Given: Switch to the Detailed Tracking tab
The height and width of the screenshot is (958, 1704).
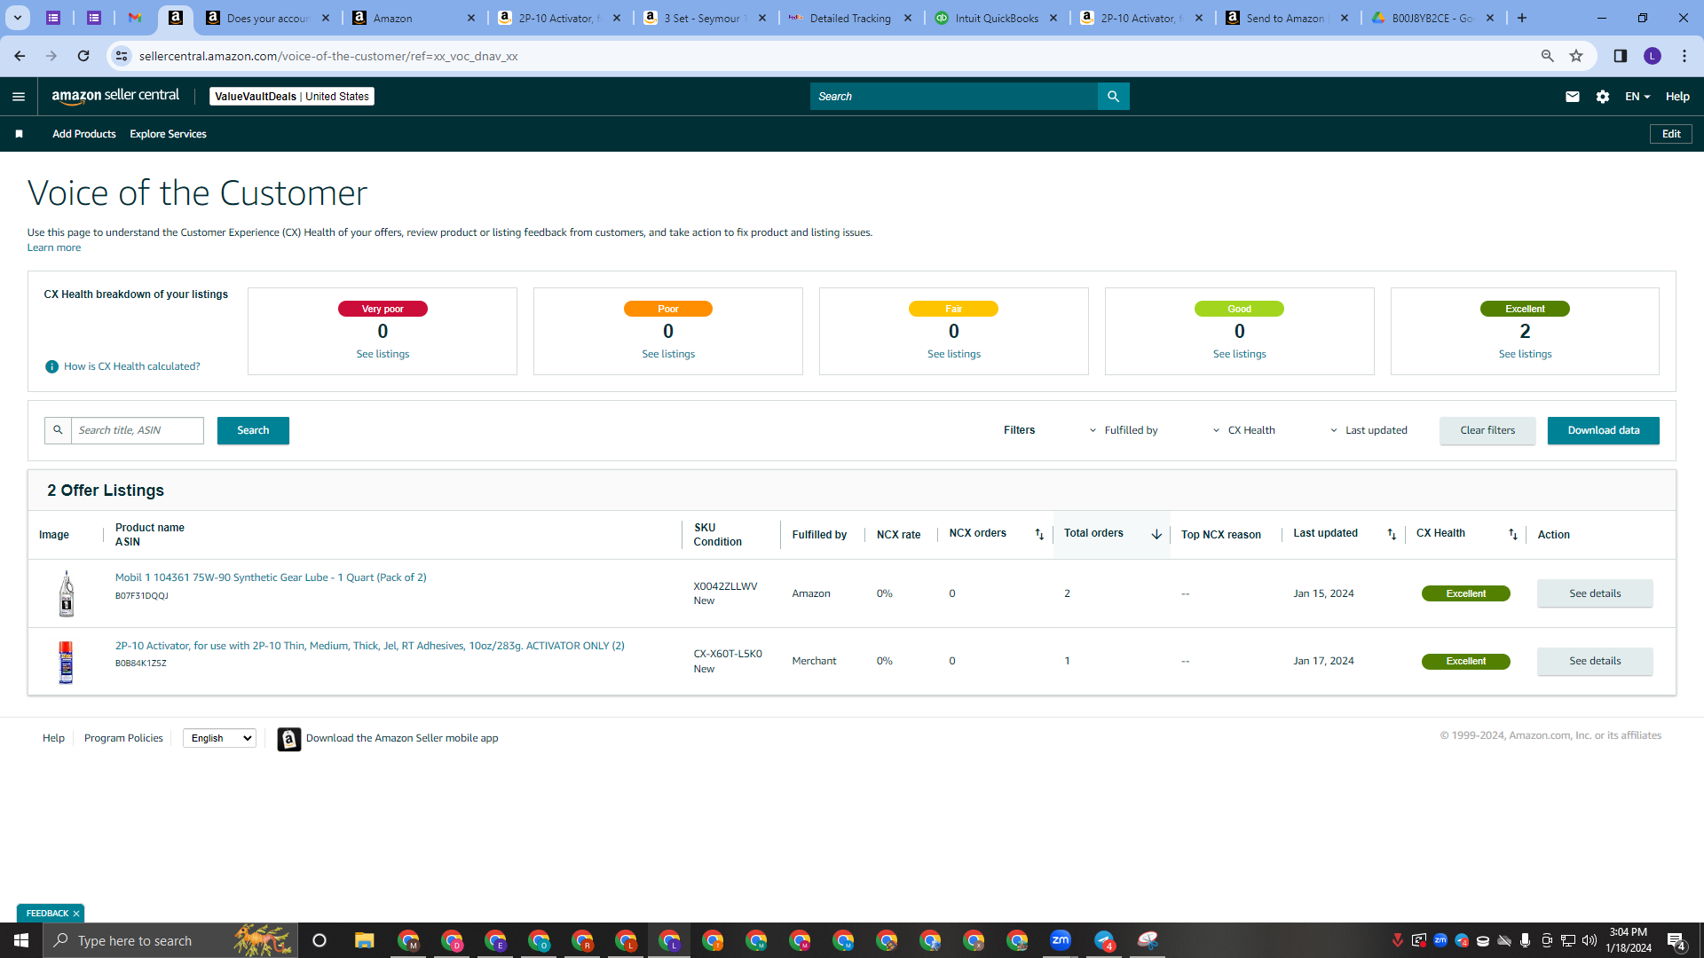Looking at the screenshot, I should click(851, 18).
